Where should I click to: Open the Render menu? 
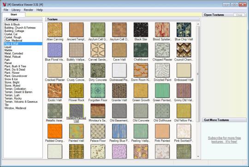[29, 10]
